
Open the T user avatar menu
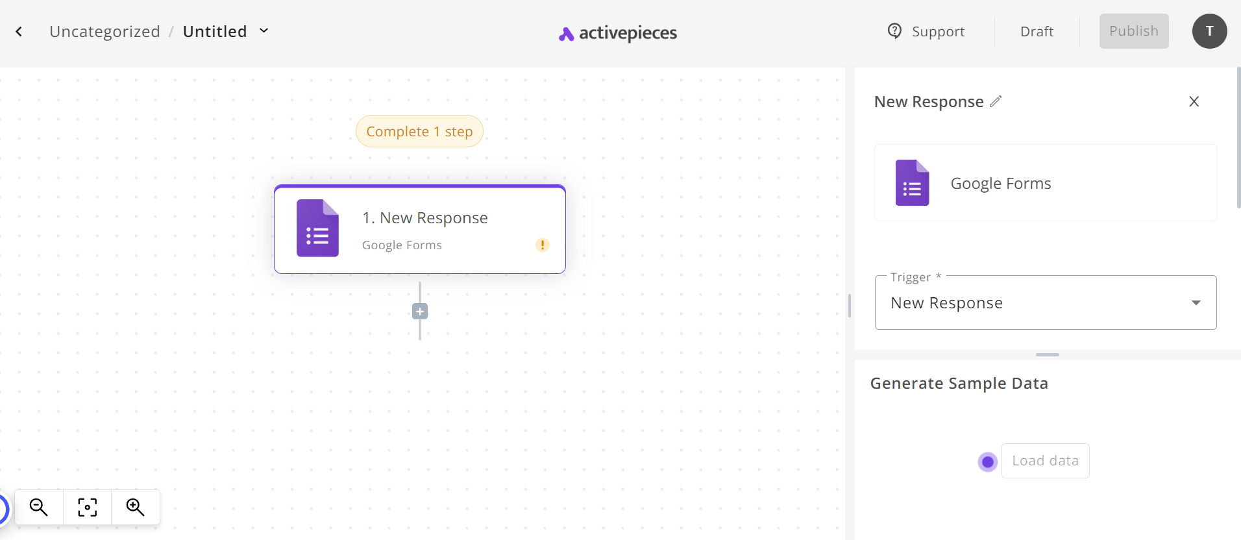1209,31
